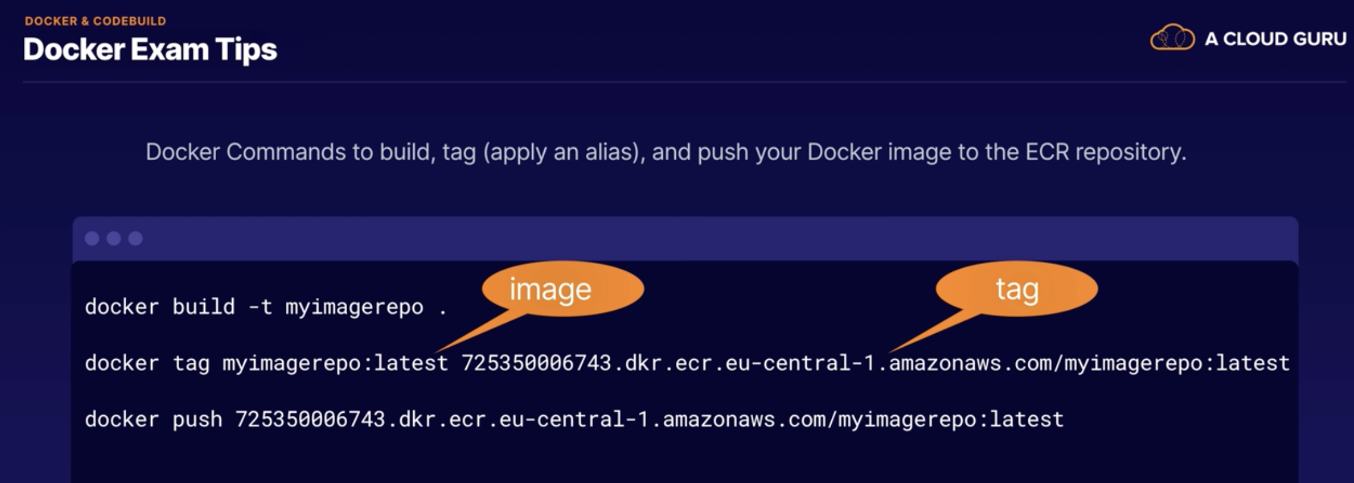Click the A CLOUD GURU brand text
The height and width of the screenshot is (483, 1354).
pos(1275,39)
